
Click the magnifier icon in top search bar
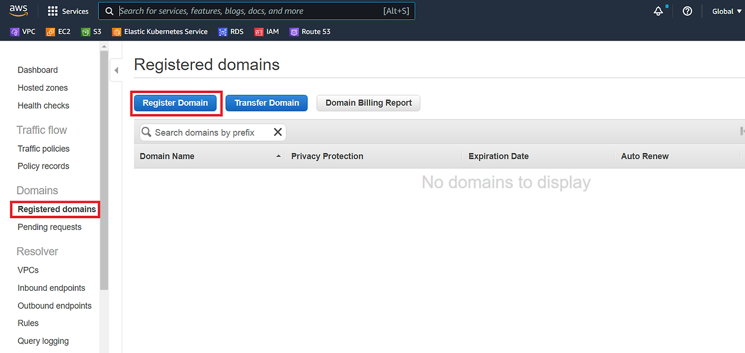coord(109,11)
